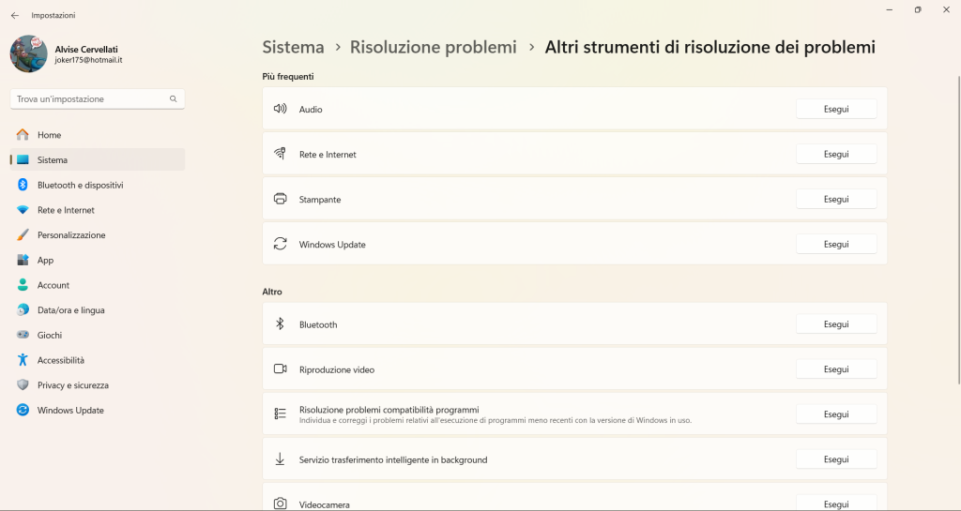Open Privacy e sicurezza label in sidebar
This screenshot has height=511, width=961.
73,385
